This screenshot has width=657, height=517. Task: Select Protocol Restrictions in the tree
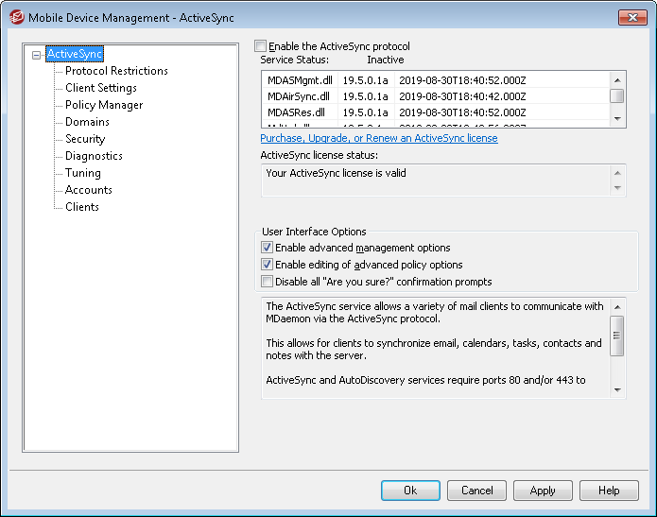(116, 71)
